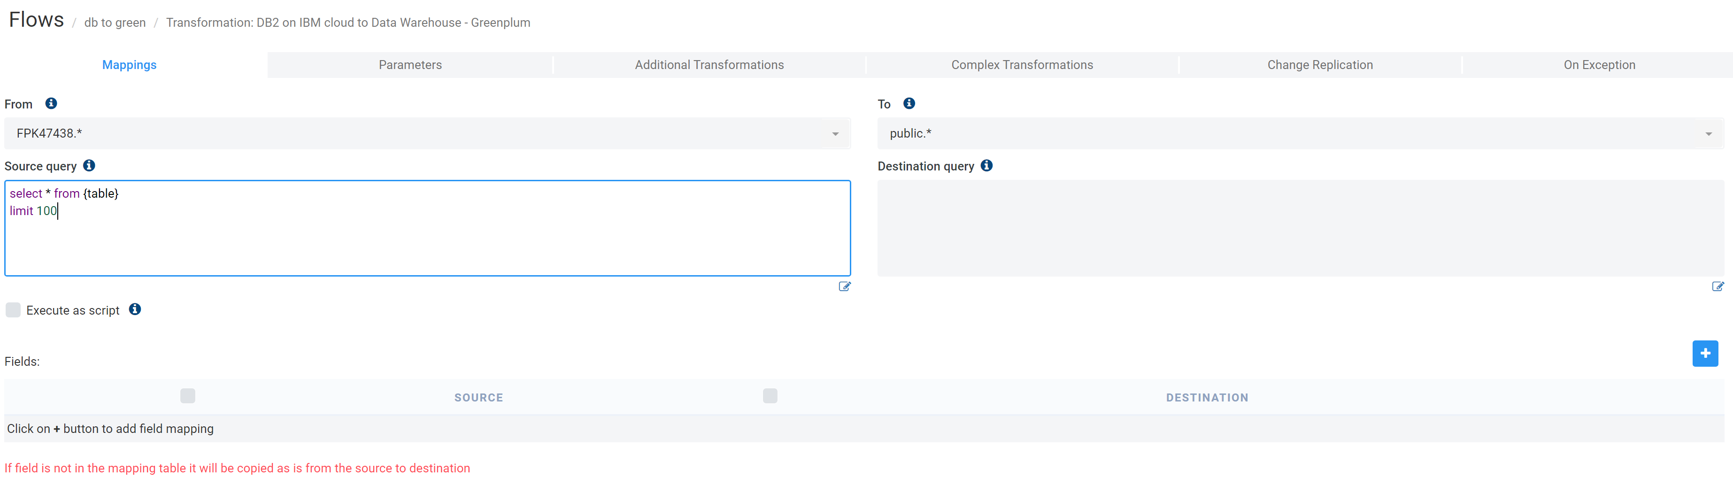Click inside the Destination query field
This screenshot has height=478, width=1733.
pos(1300,228)
